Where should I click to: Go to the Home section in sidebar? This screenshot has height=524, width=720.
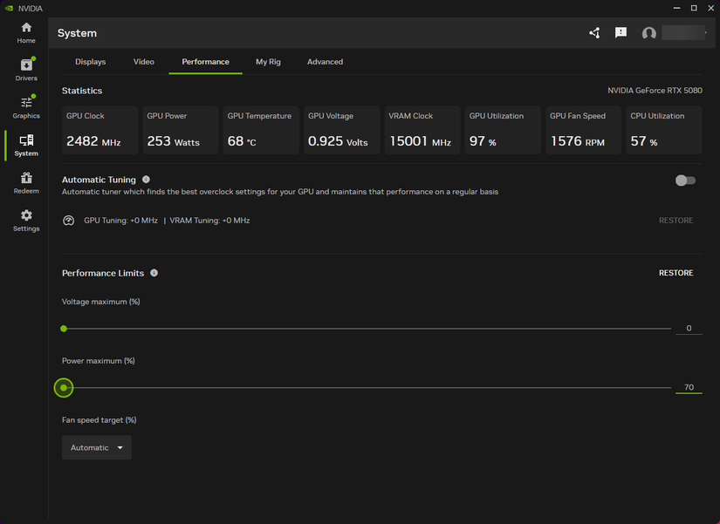coord(26,32)
